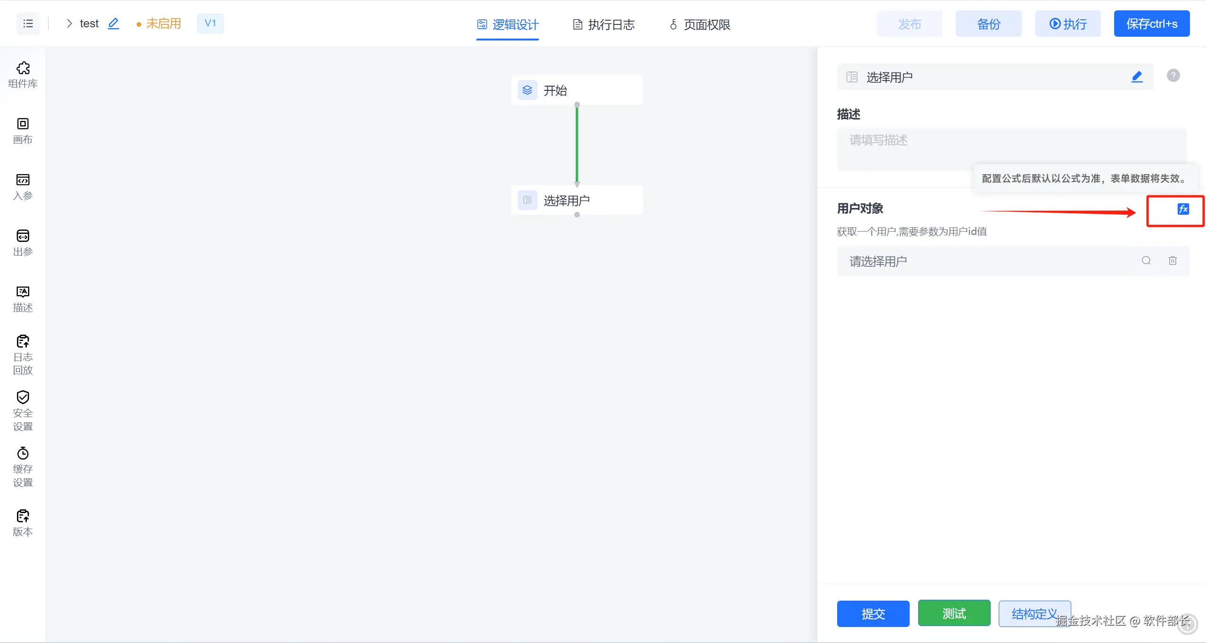Viewport: 1206px width, 643px height.
Task: Switch to the 执行日志 tab
Action: 604,24
